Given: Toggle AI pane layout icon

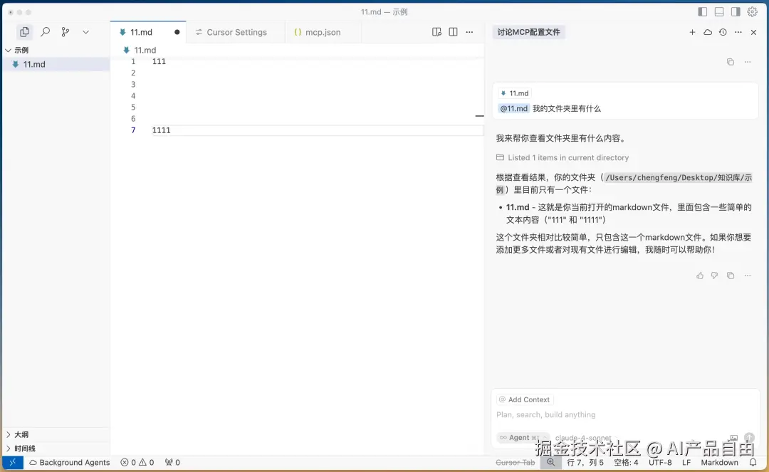Looking at the screenshot, I should click(x=736, y=12).
